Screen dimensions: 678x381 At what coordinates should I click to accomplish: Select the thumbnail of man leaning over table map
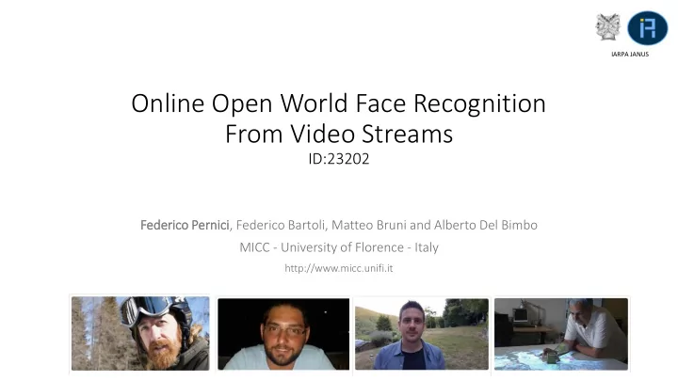[x=561, y=334]
